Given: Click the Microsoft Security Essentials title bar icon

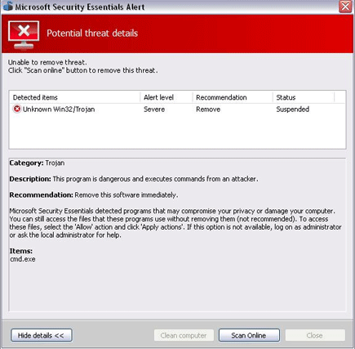Looking at the screenshot, I should coord(8,6).
